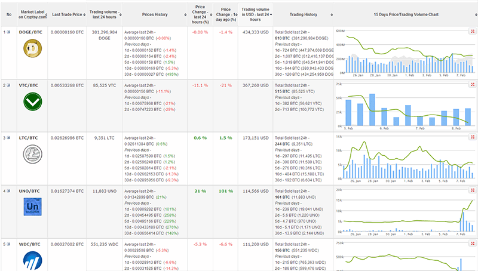Viewport: 478px width, 271px height.
Task: Select the 101 % one-day change
Action: (x=226, y=191)
